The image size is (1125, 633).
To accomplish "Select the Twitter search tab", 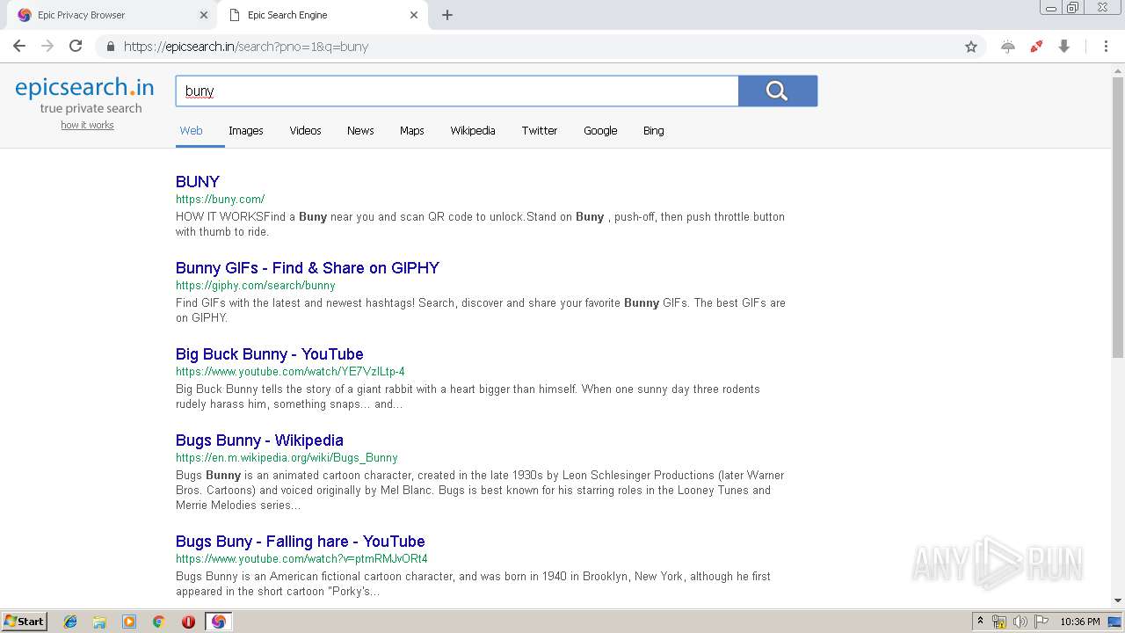I will tap(540, 130).
